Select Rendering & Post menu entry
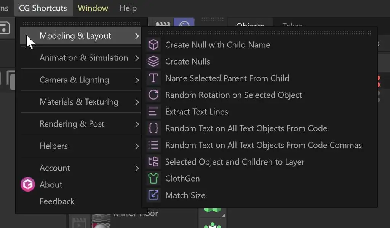Image resolution: width=390 pixels, height=228 pixels. point(80,124)
